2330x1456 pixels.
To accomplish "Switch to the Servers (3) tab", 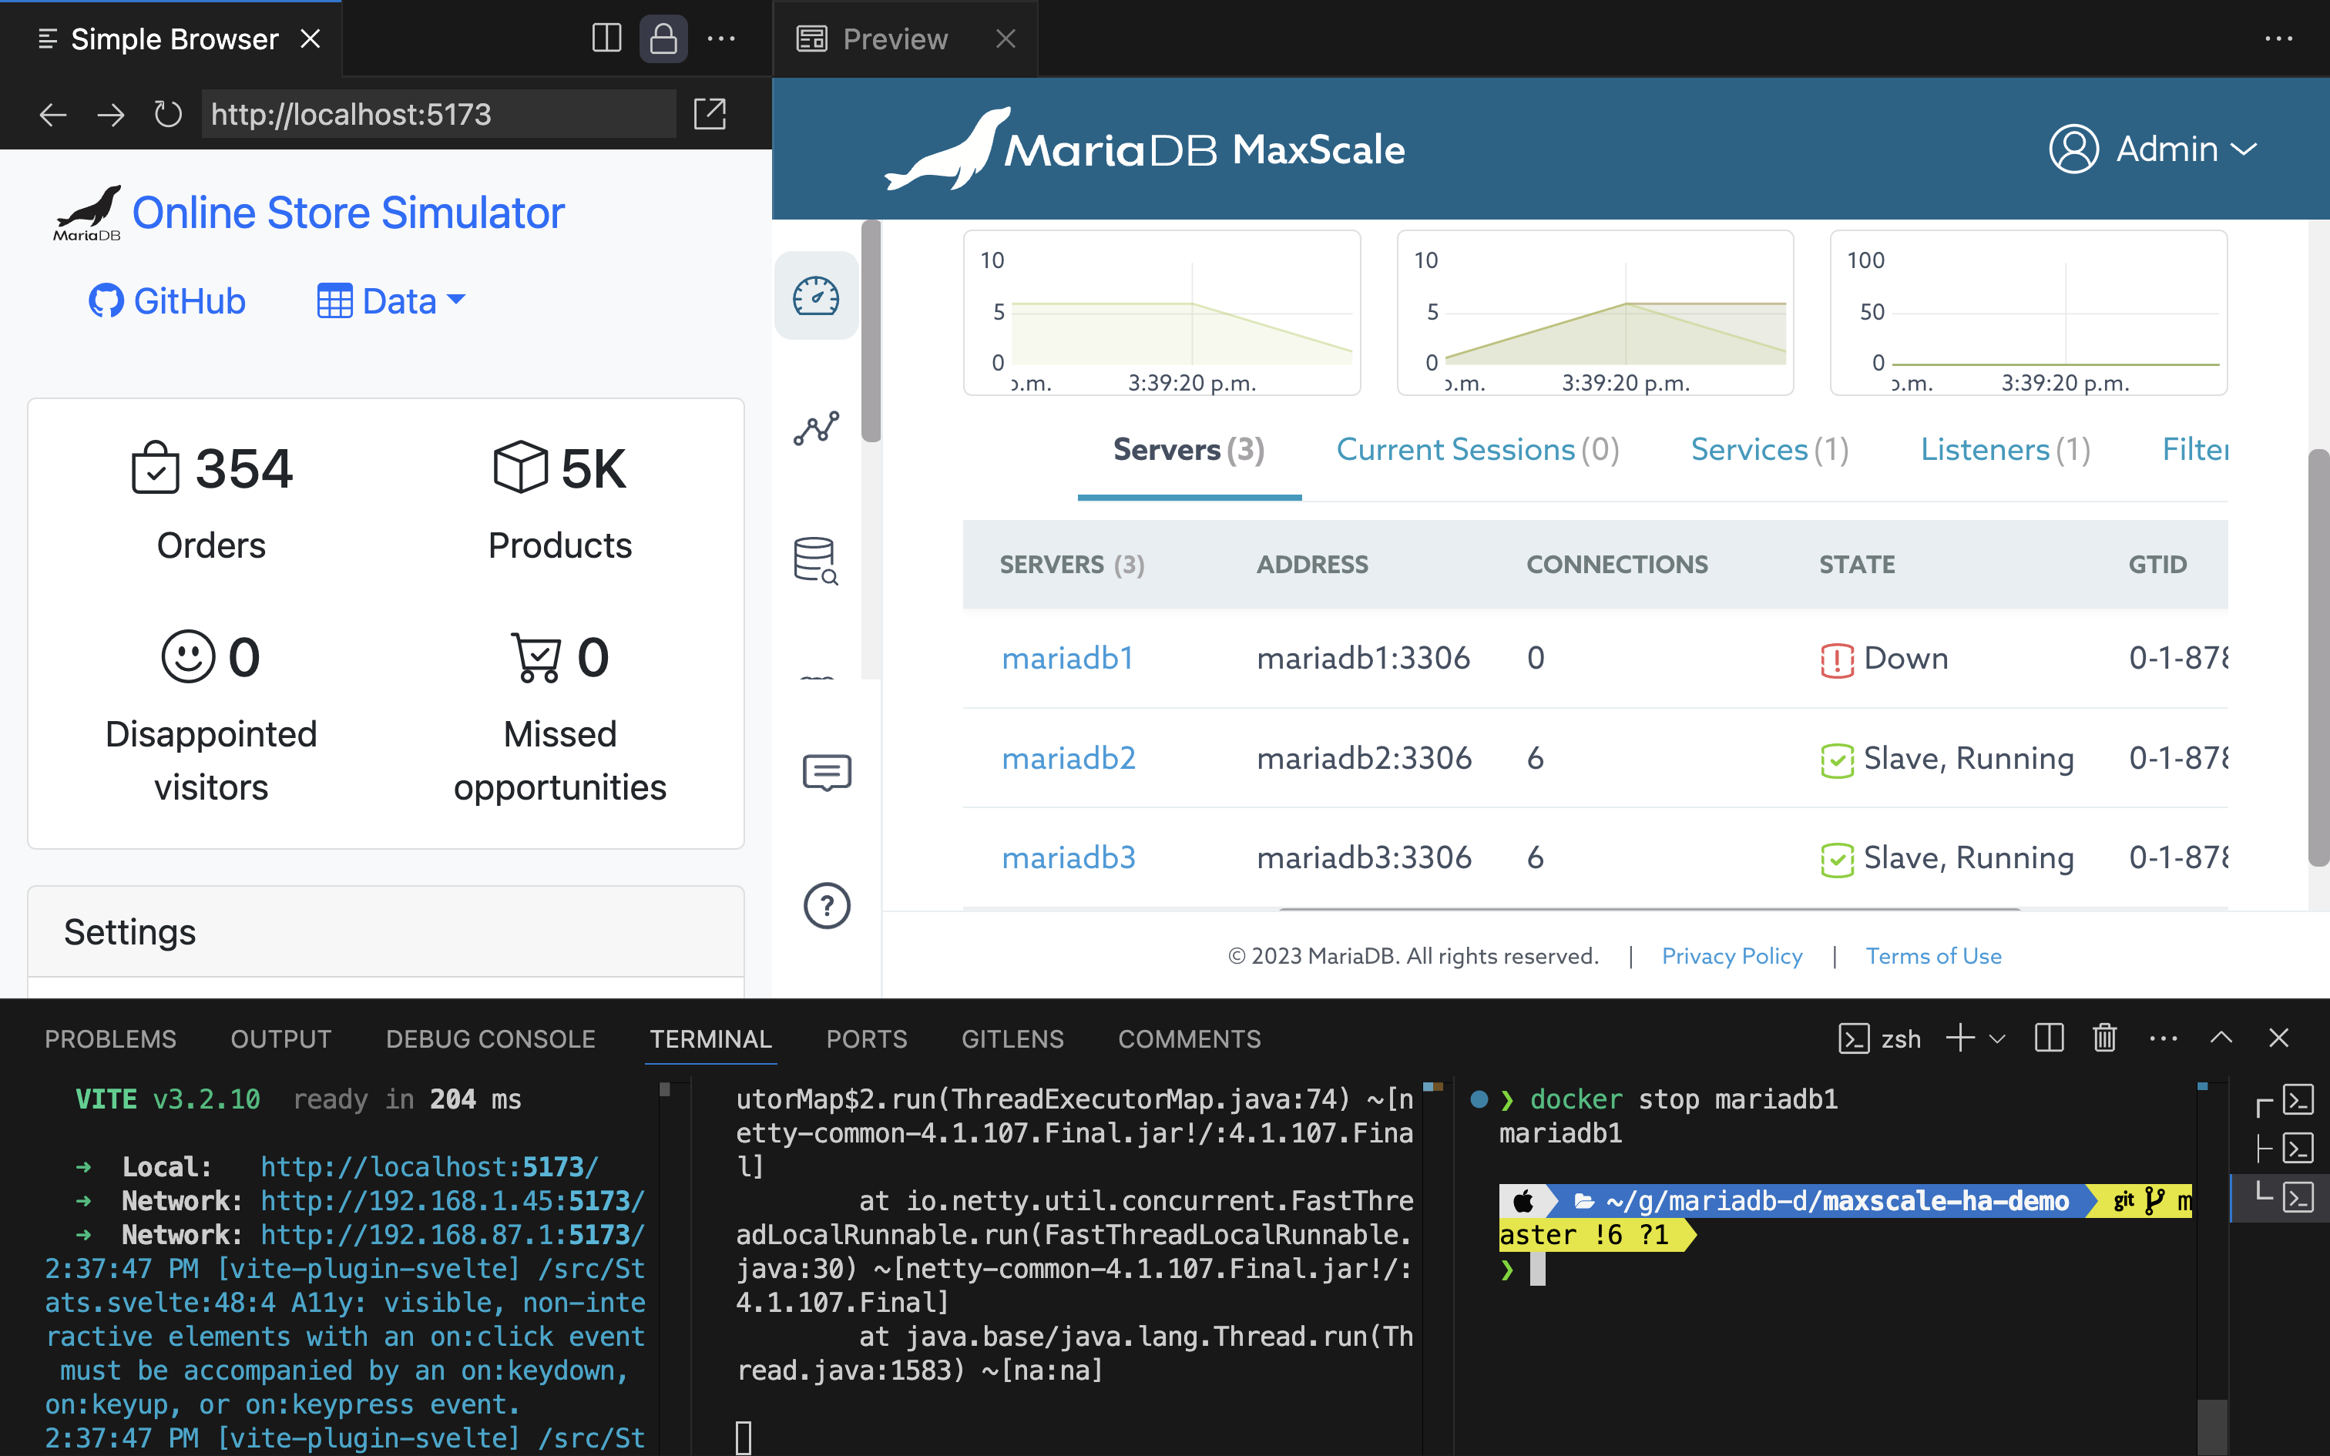I will [1189, 450].
